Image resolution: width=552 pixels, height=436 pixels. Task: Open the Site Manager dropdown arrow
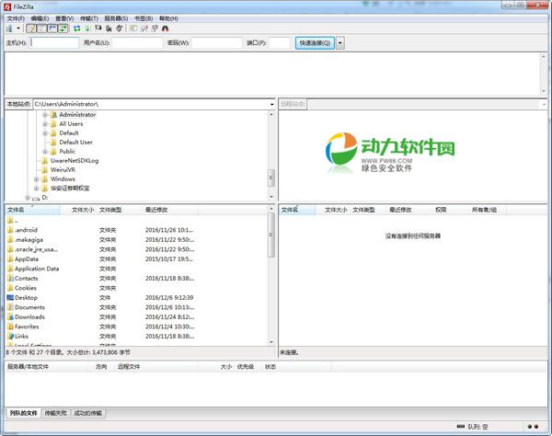pyautogui.click(x=18, y=29)
